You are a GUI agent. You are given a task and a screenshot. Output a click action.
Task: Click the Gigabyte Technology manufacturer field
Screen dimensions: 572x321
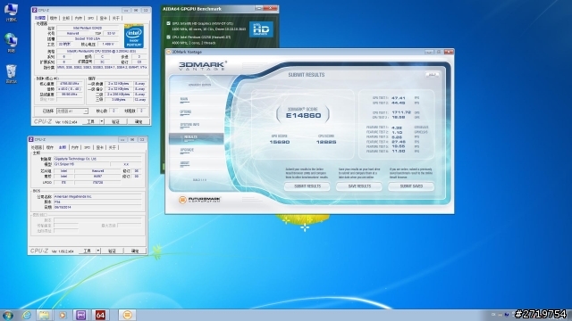tap(97, 159)
